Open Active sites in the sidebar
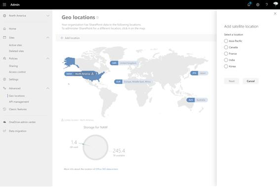The height and width of the screenshot is (187, 280). (15, 45)
